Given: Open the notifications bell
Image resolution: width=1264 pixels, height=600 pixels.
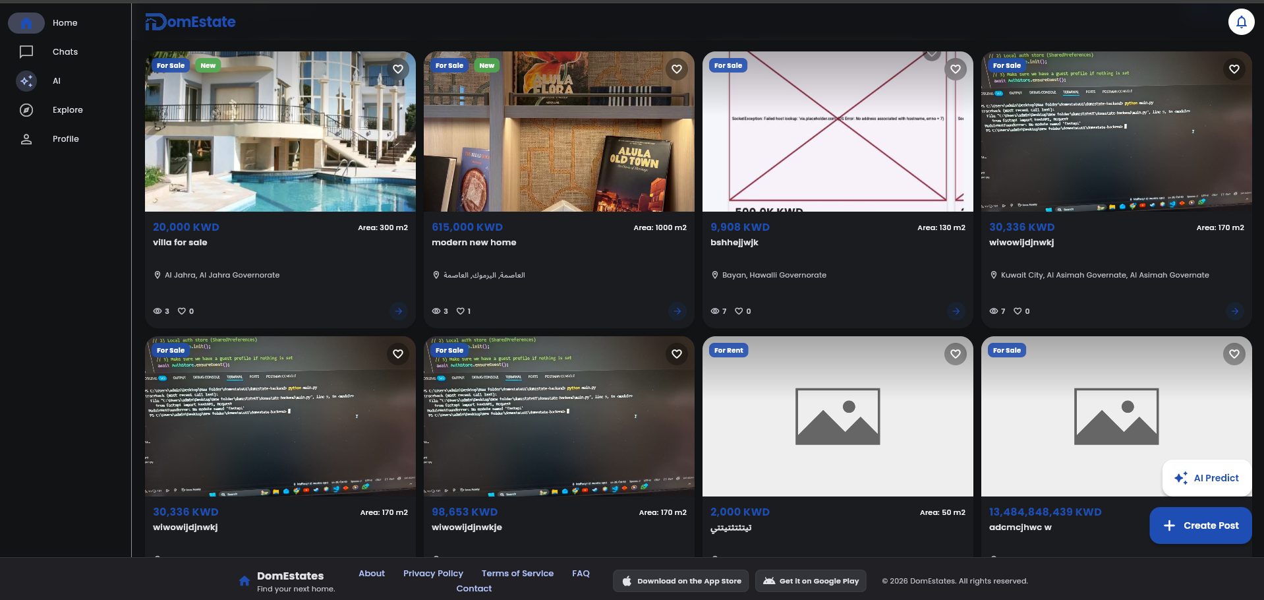Looking at the screenshot, I should [x=1241, y=22].
